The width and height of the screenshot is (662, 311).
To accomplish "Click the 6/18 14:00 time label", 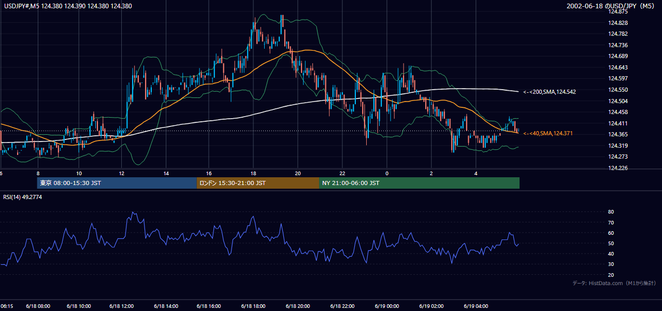I will point(165,306).
